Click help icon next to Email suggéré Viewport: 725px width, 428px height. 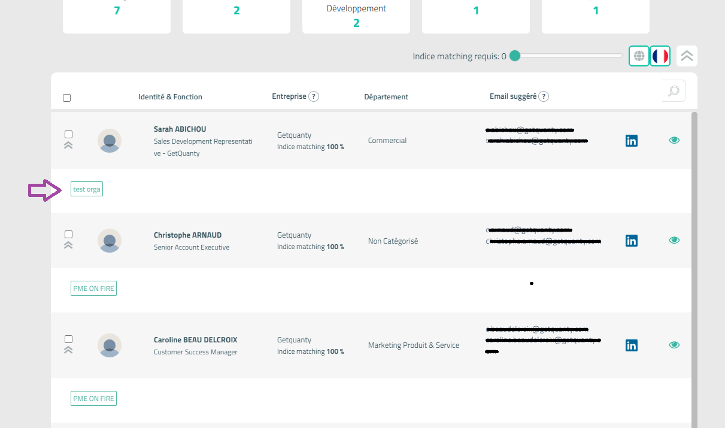click(544, 96)
